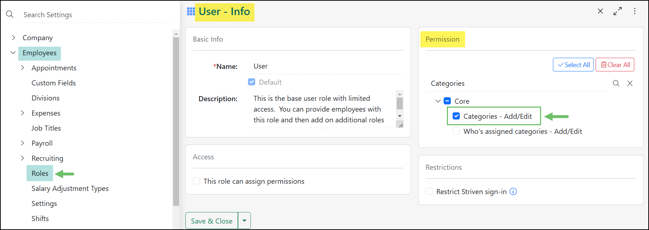Toggle the Default checkbox
Viewport: 649px width, 230px height.
(252, 82)
